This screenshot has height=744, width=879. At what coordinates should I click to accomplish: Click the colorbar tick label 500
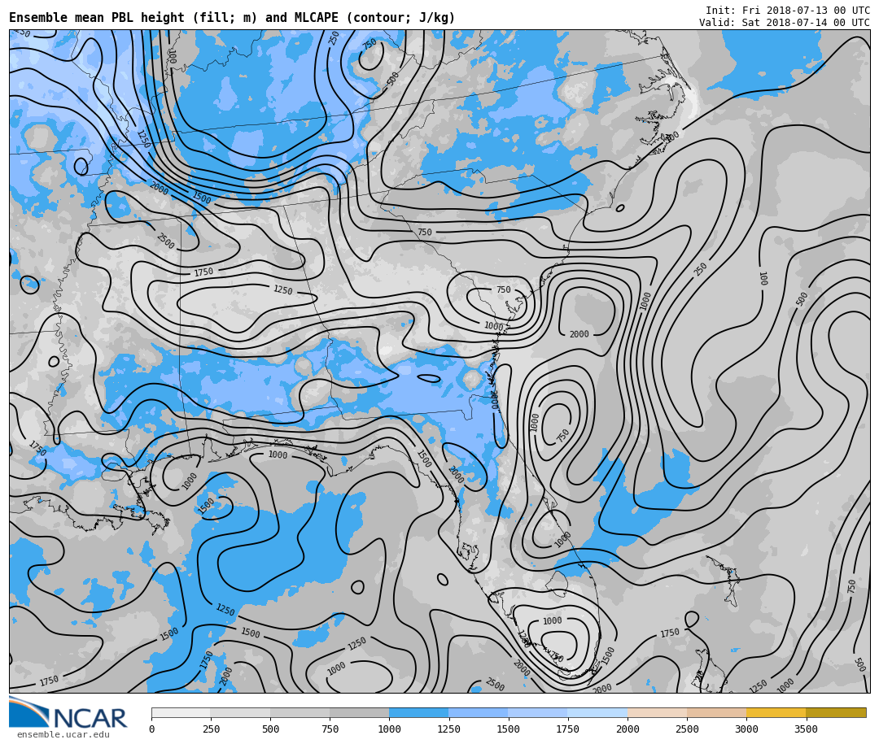[x=270, y=729]
